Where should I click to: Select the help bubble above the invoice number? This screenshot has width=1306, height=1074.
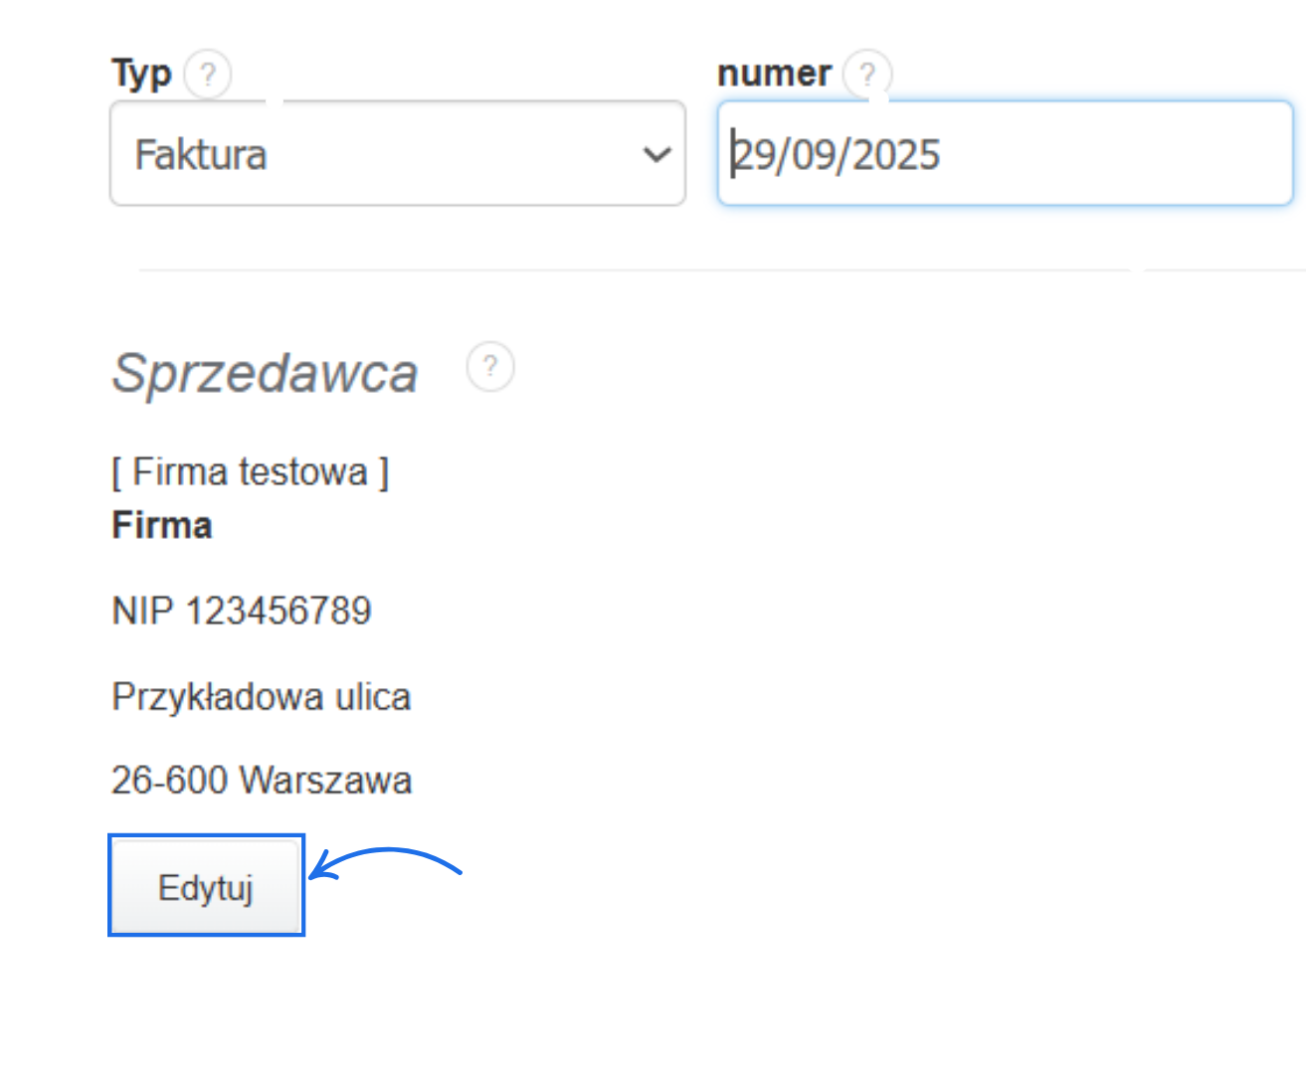866,73
